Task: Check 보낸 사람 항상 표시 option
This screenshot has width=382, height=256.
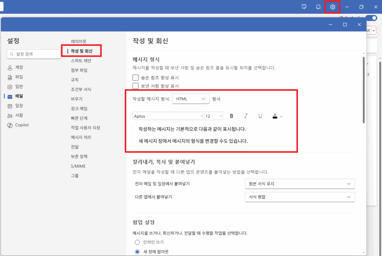Action: pyautogui.click(x=136, y=86)
